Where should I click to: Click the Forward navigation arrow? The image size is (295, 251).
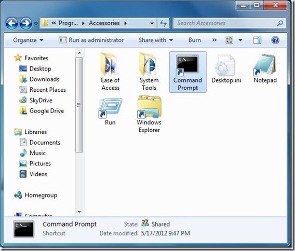26,23
